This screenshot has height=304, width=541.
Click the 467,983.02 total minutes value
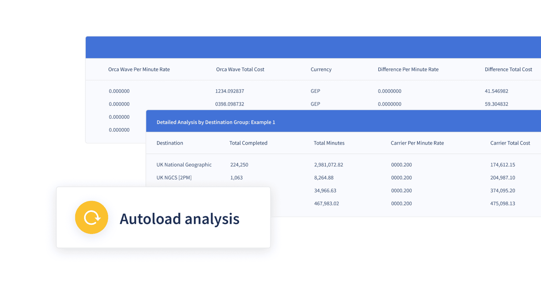pos(326,203)
